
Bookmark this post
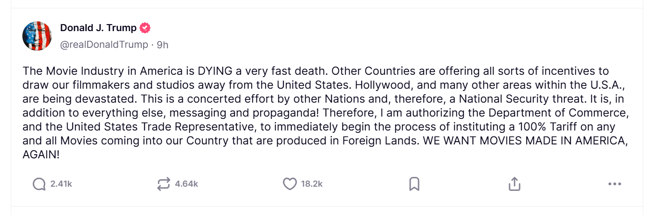point(414,184)
